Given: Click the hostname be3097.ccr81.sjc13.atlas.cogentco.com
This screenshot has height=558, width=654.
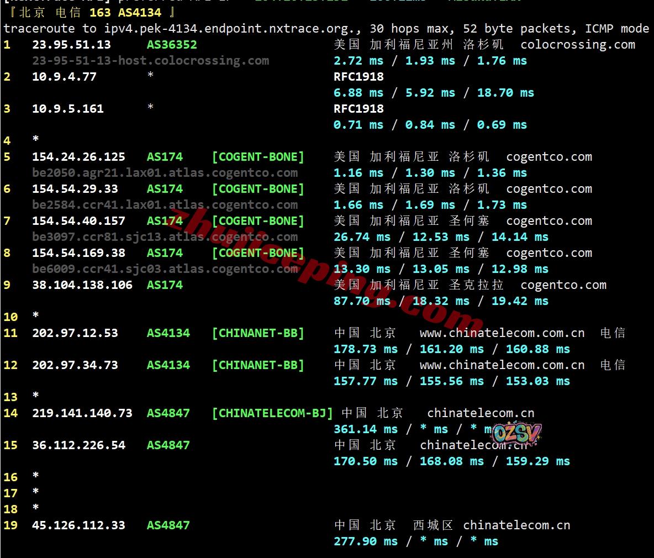Looking at the screenshot, I should (165, 238).
